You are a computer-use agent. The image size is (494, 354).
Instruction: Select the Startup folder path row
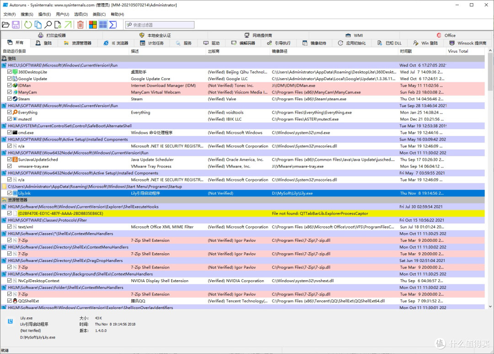click(243, 186)
